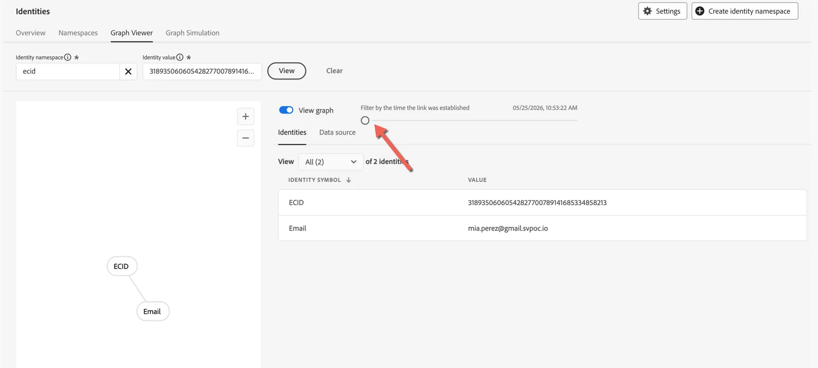Switch to the Overview tab

[31, 32]
